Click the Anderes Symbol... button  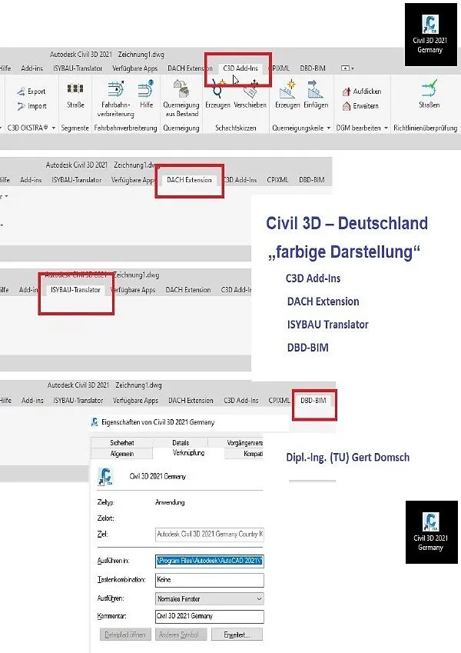click(179, 634)
